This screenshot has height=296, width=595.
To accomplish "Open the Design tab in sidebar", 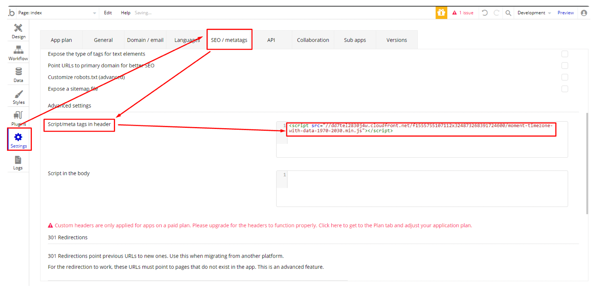I will 18,31.
